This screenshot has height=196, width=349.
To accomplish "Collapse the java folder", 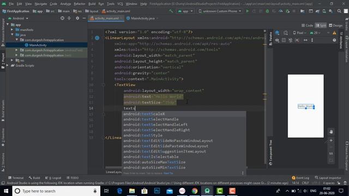I will (12, 35).
